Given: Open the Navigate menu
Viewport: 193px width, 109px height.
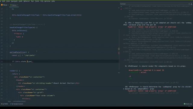Looking at the screenshot, I should pyautogui.click(x=14, y=1).
